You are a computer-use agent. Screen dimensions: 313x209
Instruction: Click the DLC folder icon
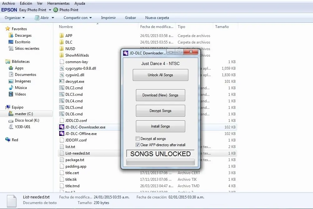point(62,42)
